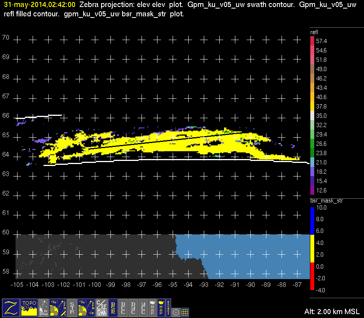The height and width of the screenshot is (318, 364).
Task: Toggle the BSR mask overlay
Action: point(113,308)
